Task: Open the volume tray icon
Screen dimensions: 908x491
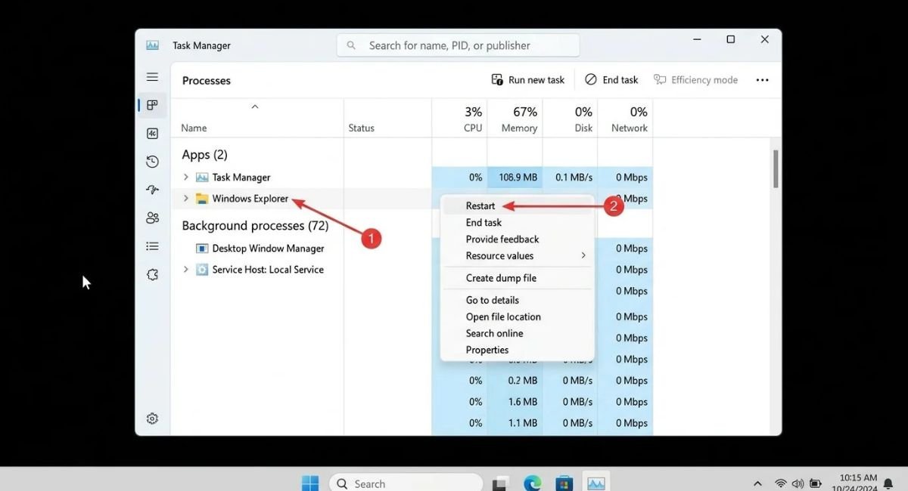Action: pyautogui.click(x=798, y=483)
